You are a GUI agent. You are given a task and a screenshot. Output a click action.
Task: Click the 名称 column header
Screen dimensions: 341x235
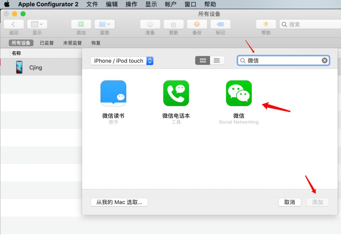pyautogui.click(x=16, y=53)
